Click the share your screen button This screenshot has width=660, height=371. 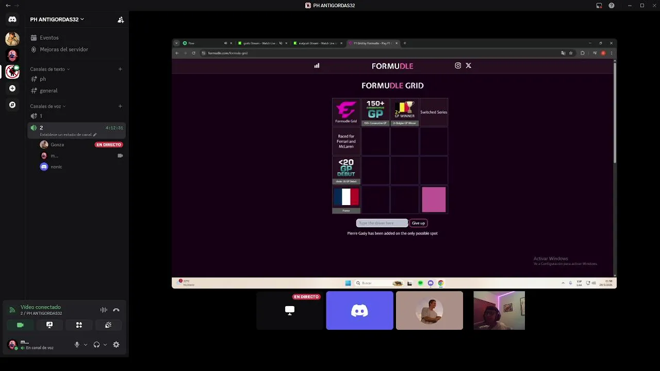[49, 325]
